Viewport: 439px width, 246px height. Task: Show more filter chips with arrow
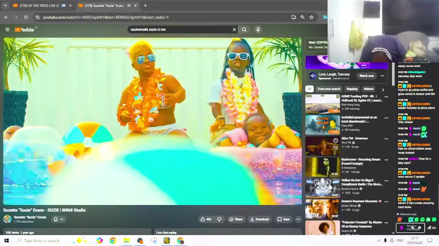[383, 90]
